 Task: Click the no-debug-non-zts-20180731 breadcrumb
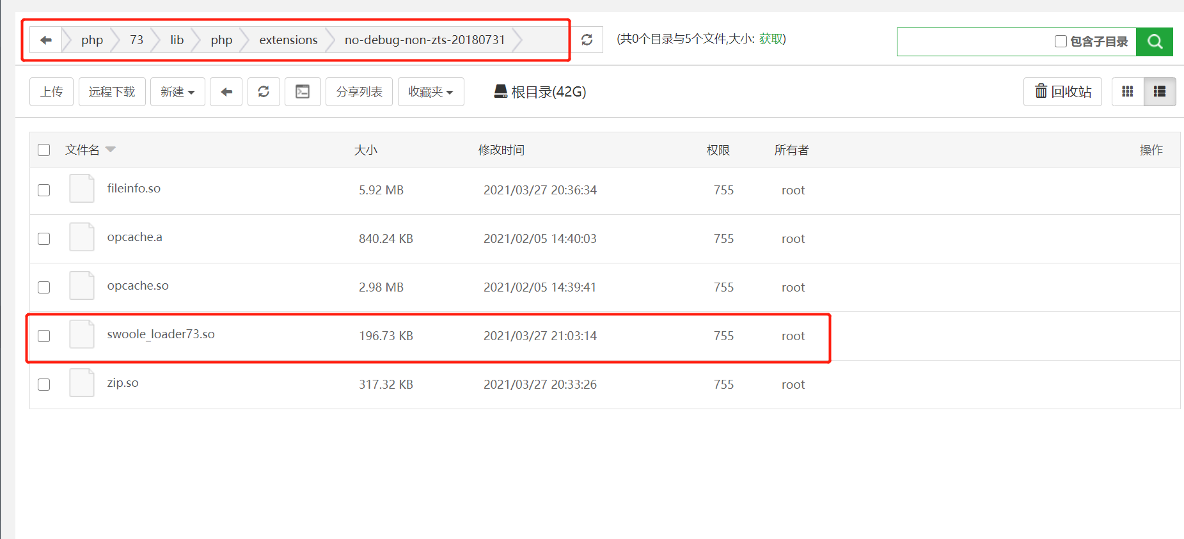coord(425,40)
